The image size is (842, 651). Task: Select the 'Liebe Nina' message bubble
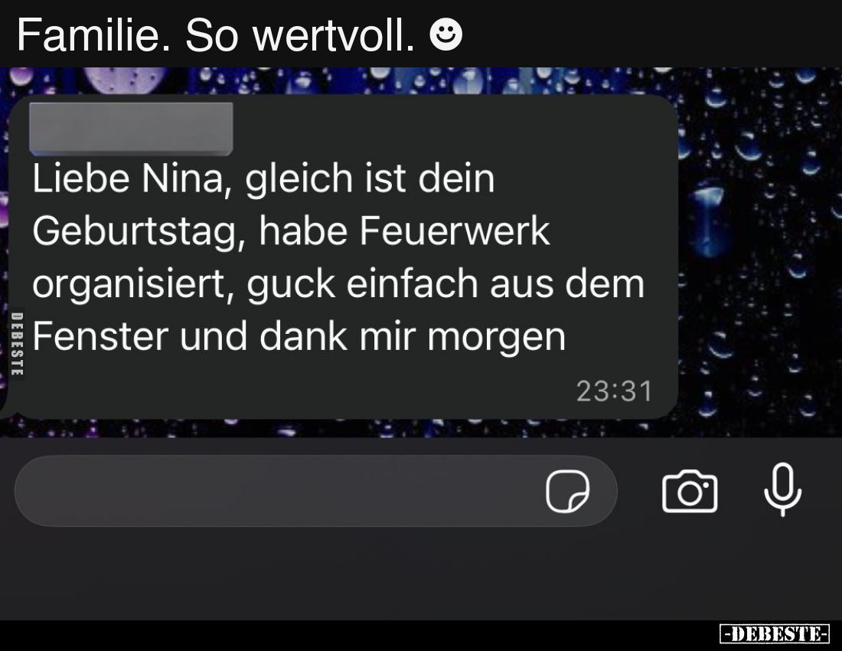pos(341,257)
